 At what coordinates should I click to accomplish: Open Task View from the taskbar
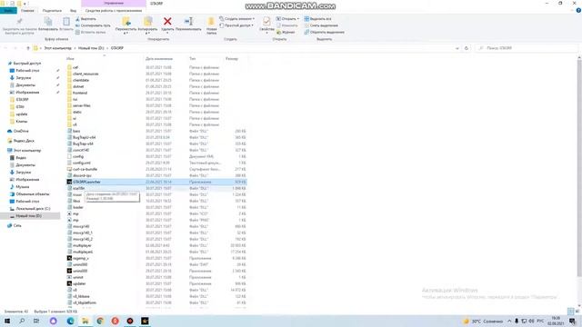coord(36,321)
